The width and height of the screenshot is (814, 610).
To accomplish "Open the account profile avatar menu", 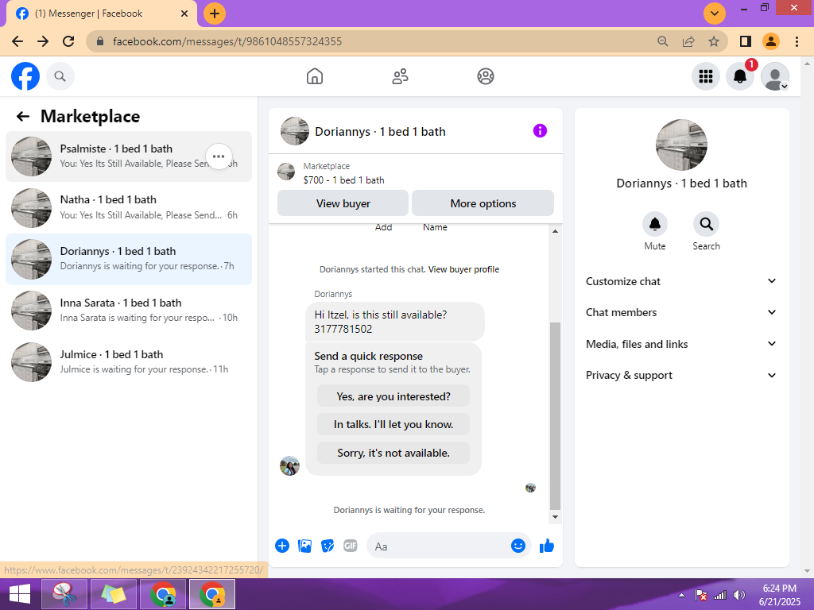I will [774, 76].
